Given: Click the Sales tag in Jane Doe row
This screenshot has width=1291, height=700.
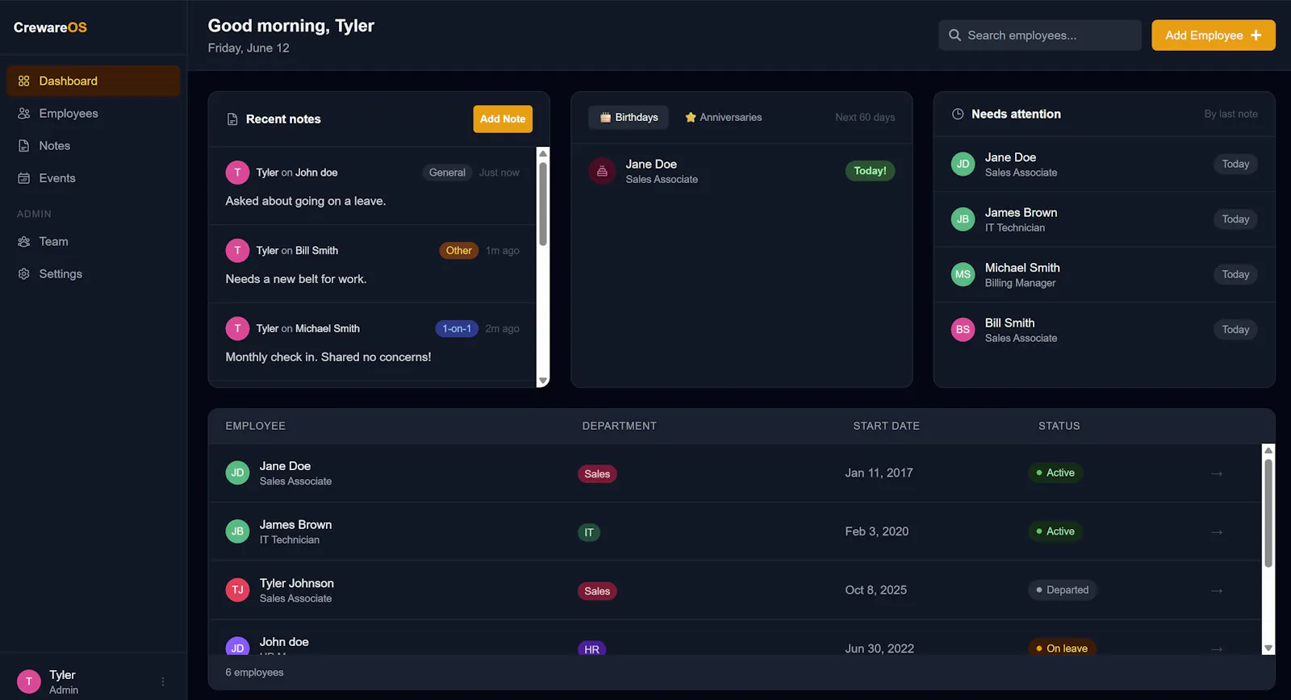Looking at the screenshot, I should (x=597, y=474).
